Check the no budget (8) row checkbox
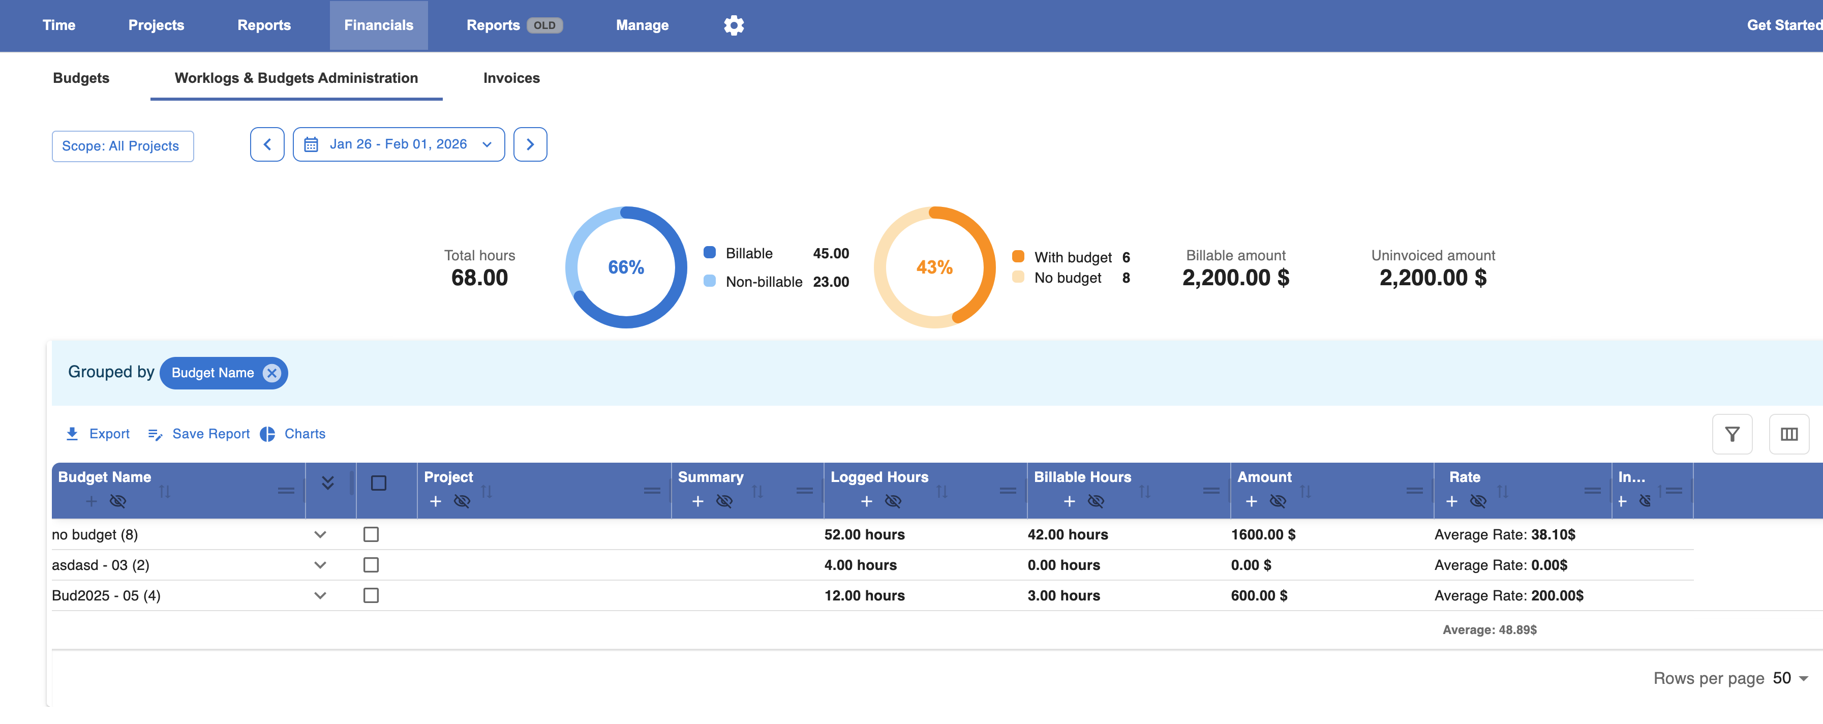The height and width of the screenshot is (724, 1823). 371,534
